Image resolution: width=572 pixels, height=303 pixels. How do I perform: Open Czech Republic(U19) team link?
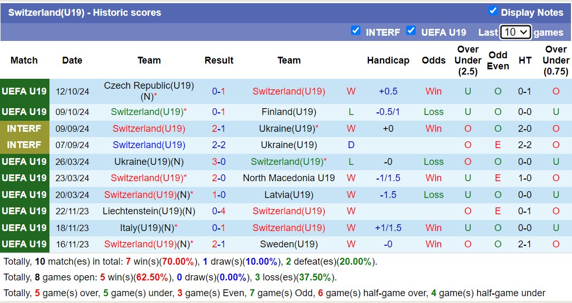click(x=149, y=86)
